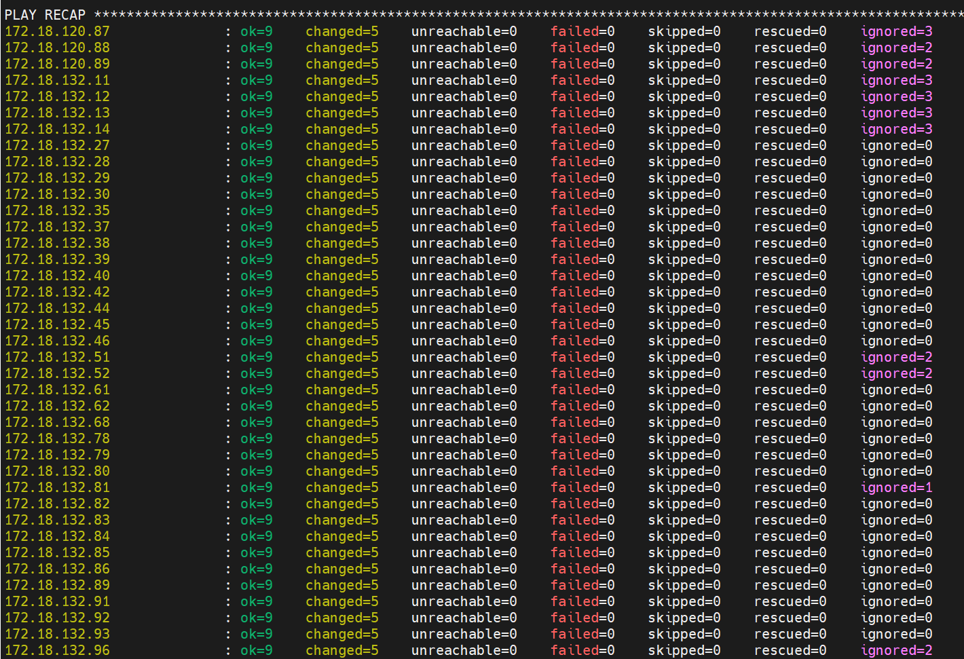The image size is (964, 659).
Task: Click failed=0 on the 172.18.132.45 row
Action: pos(582,324)
